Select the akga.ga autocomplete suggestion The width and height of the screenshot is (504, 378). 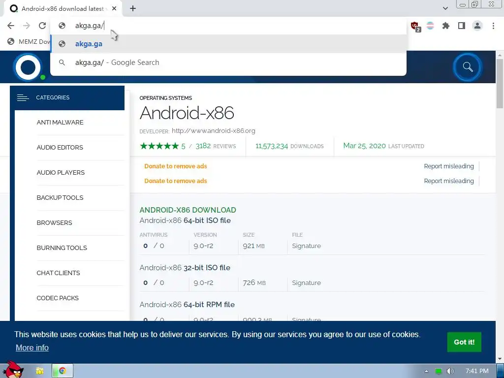(228, 44)
